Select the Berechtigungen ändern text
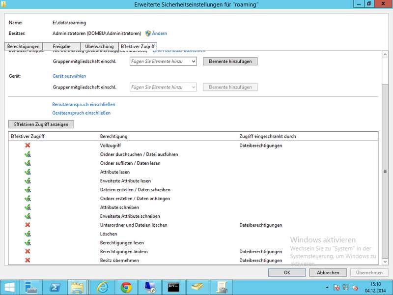The width and height of the screenshot is (393, 295). [x=124, y=252]
